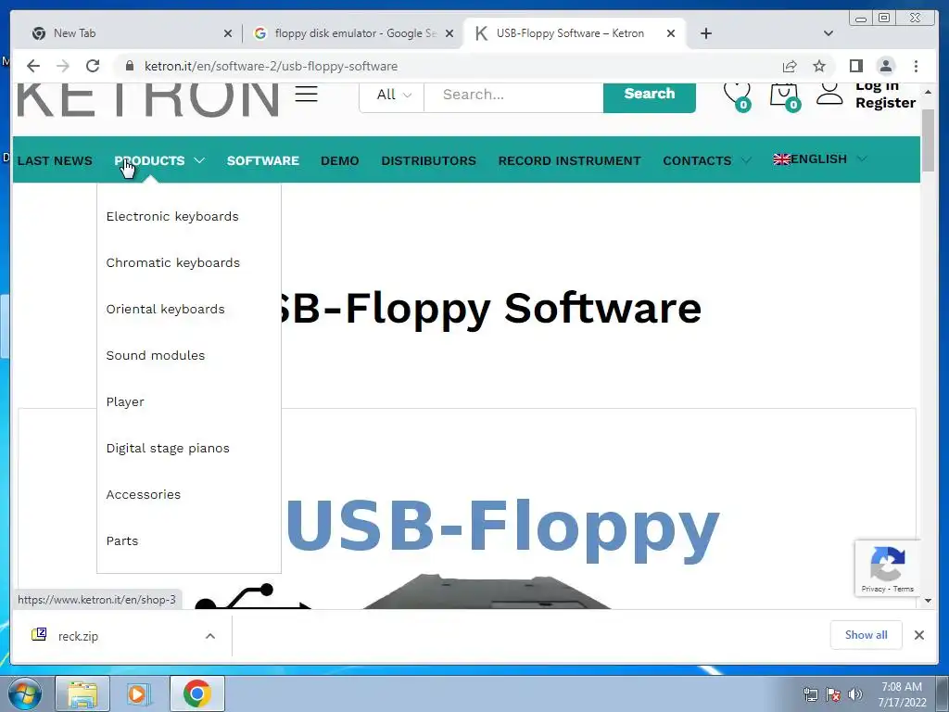
Task: Select Electronic keyboards menu entry
Action: [172, 216]
